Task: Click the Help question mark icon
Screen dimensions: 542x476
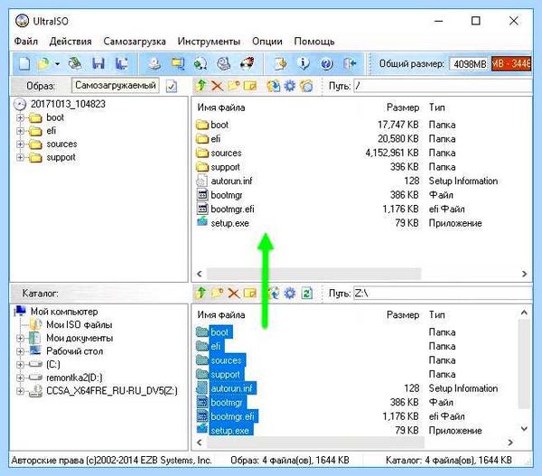Action: coord(326,63)
